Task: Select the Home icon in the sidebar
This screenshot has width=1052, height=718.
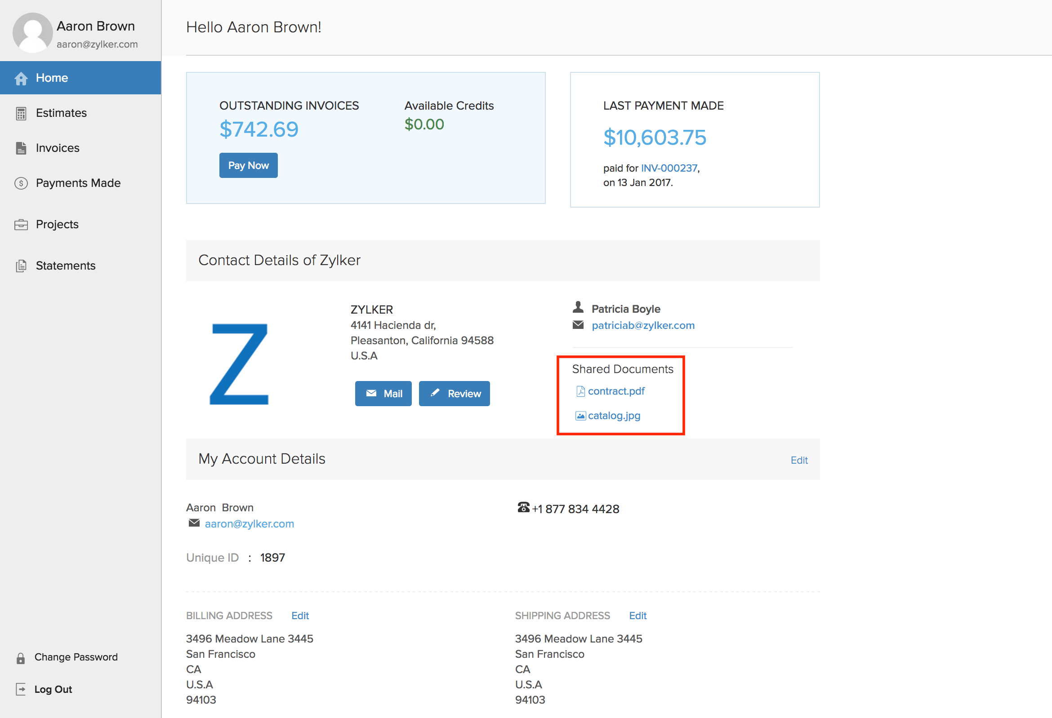Action: [21, 78]
